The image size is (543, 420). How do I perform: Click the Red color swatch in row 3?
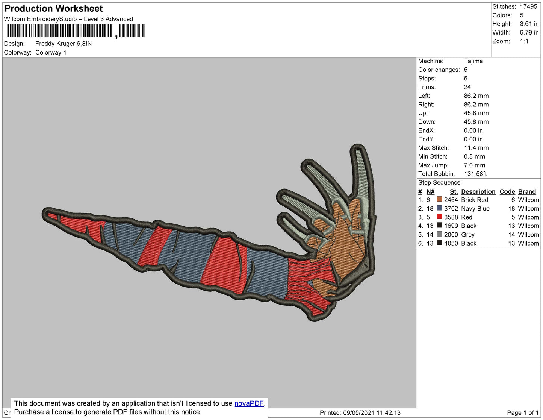(x=439, y=217)
